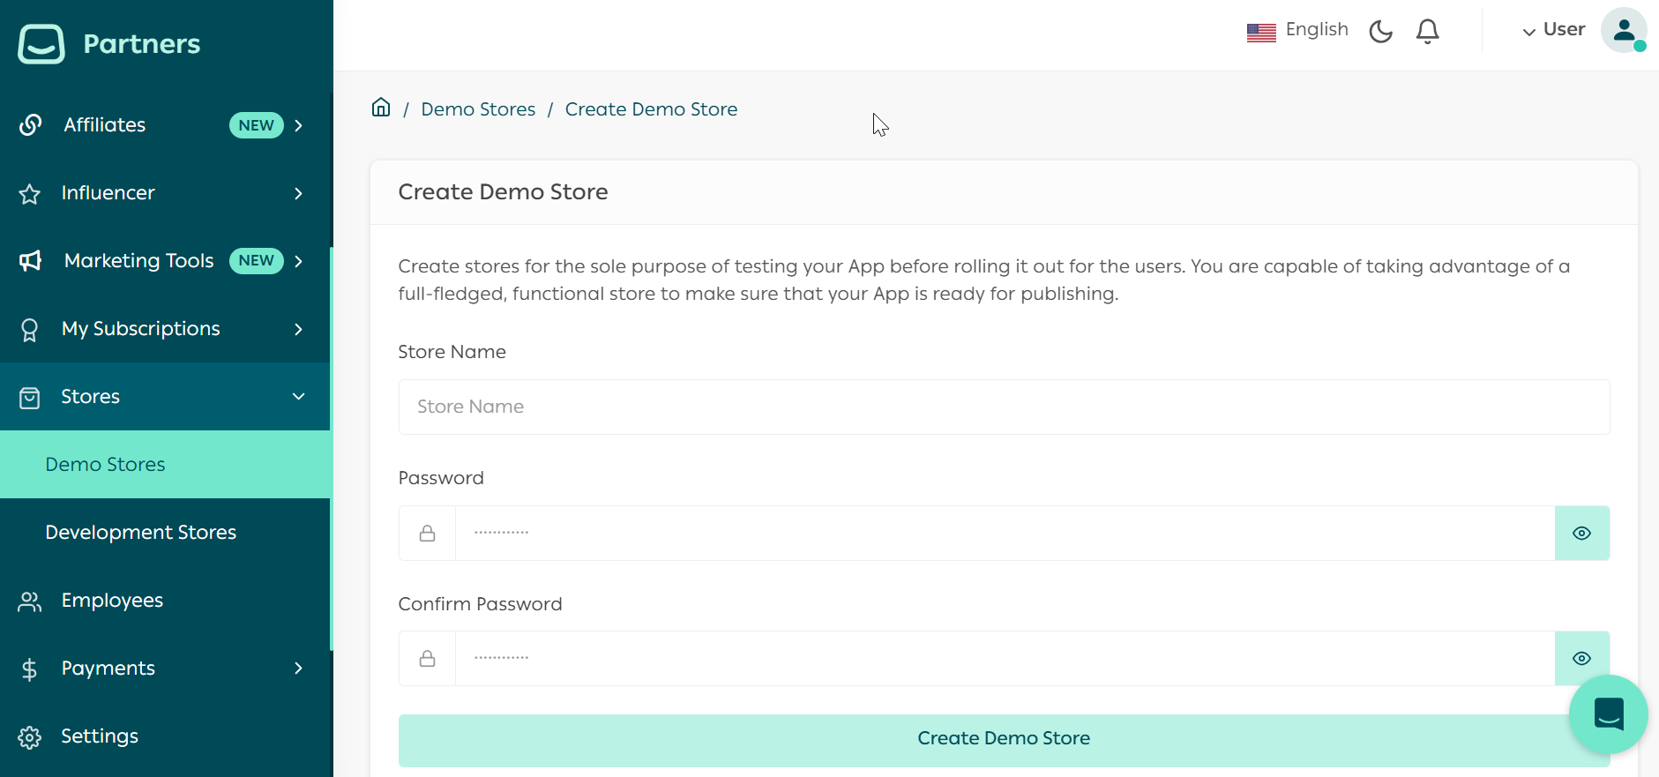Expand the My Subscriptions chevron
Screen dimensions: 1659x777
298,329
